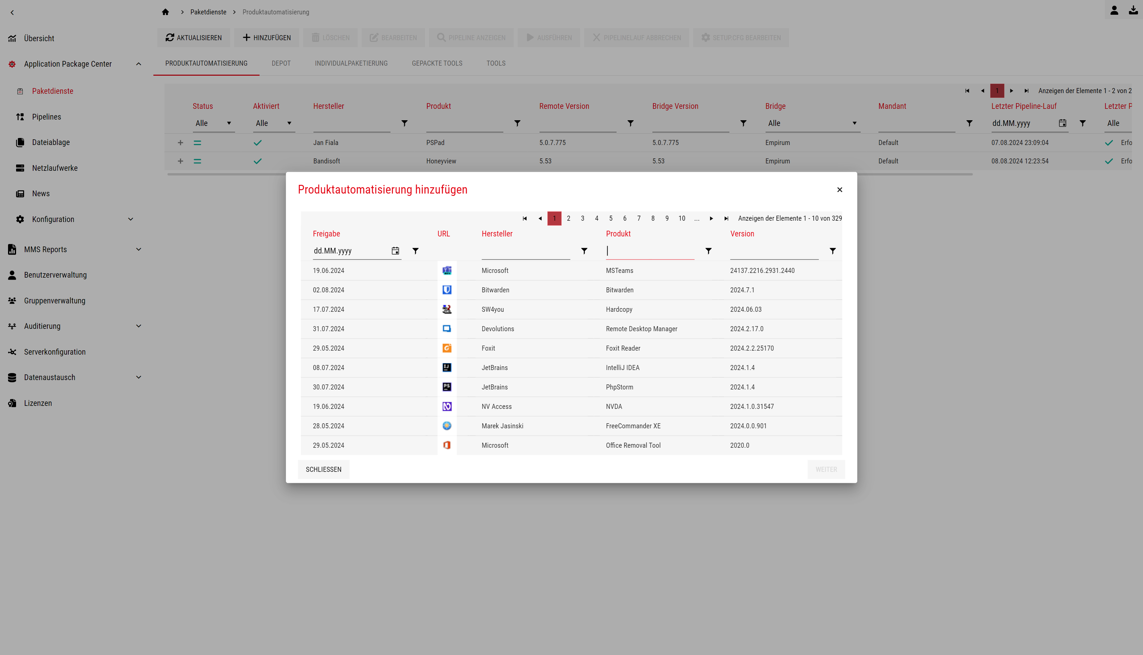
Task: Click the home breadcrumb icon
Action: [x=165, y=12]
